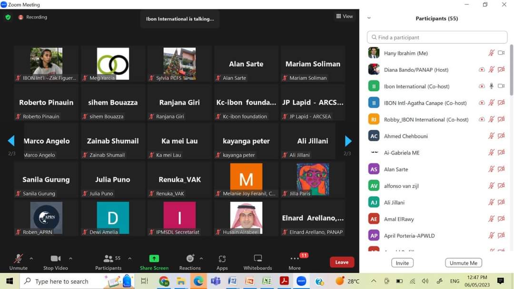
Task: Open Zoom icon on taskbar
Action: pyautogui.click(x=301, y=281)
